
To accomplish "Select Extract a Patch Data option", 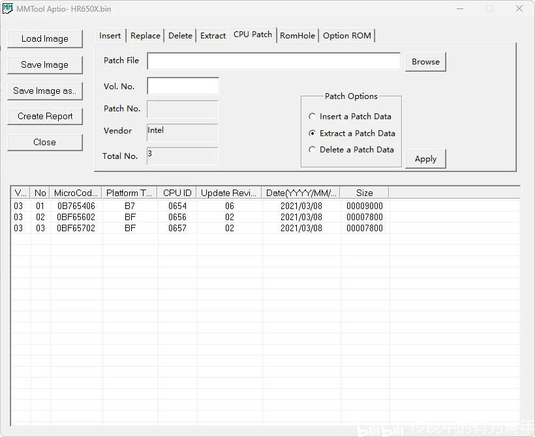I will pos(352,133).
